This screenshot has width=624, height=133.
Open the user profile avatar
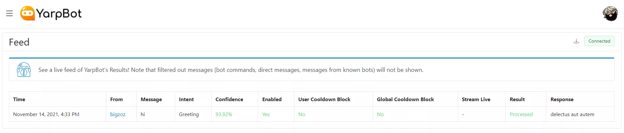[x=610, y=14]
